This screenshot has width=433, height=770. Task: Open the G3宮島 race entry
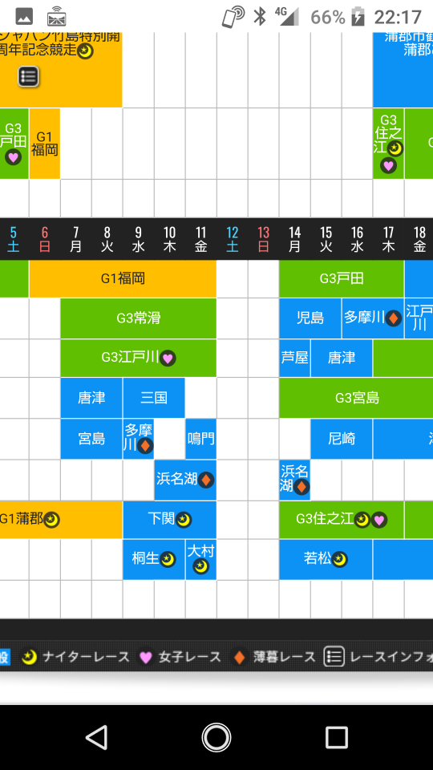[356, 398]
